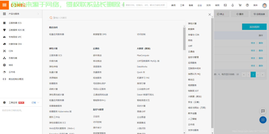Go to the previous page arrow
Image resolution: width=269 pixels, height=134 pixels.
tap(248, 75)
